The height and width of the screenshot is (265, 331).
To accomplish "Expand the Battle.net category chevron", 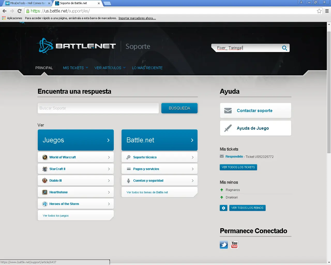I will (x=192, y=140).
